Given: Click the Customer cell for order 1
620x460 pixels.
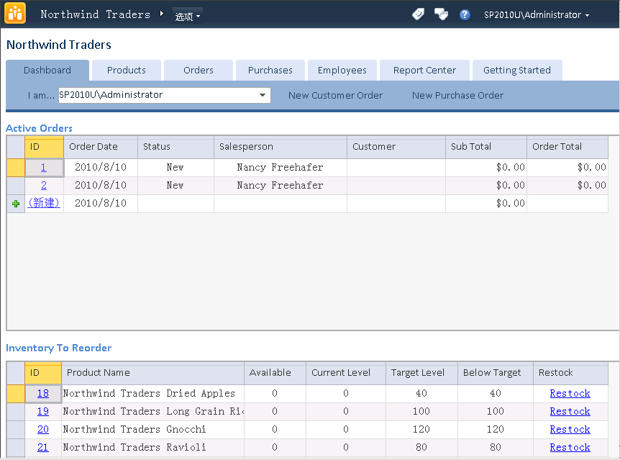Looking at the screenshot, I should tap(396, 168).
